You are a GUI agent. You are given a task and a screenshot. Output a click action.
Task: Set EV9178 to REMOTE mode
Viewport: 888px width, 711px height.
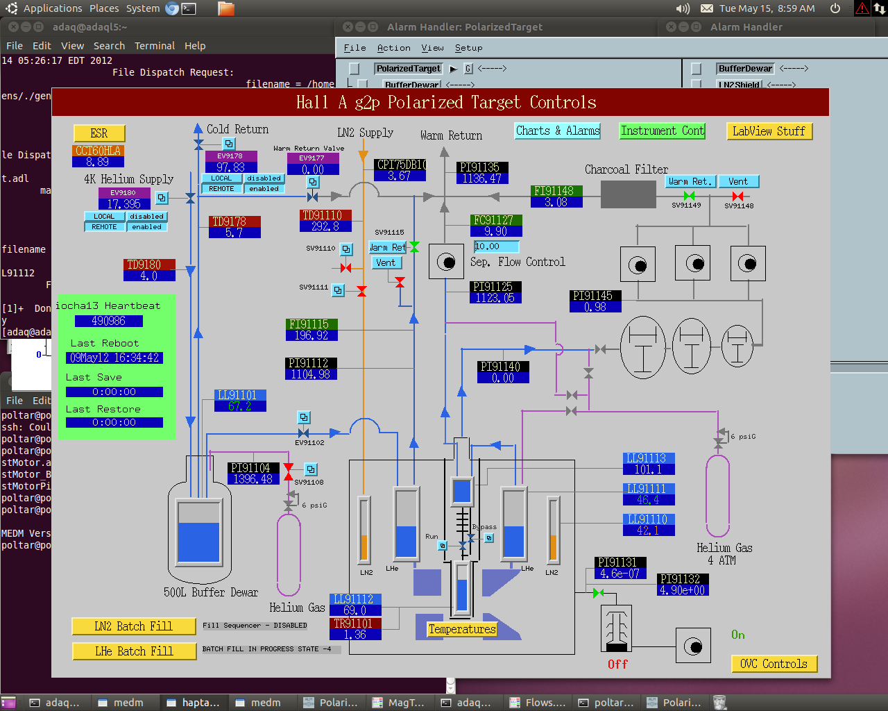pos(221,189)
